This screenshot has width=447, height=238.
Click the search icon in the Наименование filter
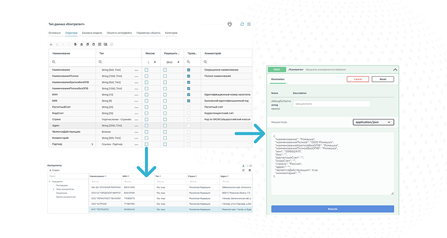(x=54, y=61)
